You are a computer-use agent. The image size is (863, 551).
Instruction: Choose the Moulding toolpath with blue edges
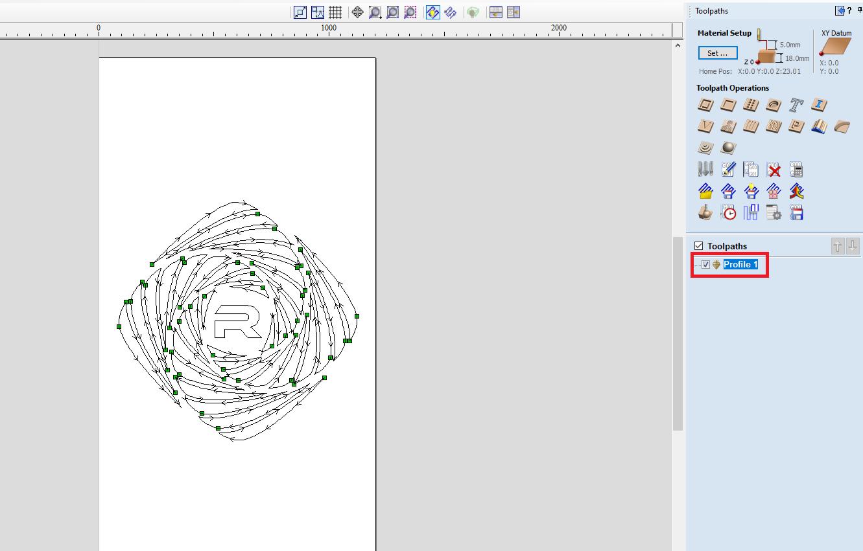[820, 126]
